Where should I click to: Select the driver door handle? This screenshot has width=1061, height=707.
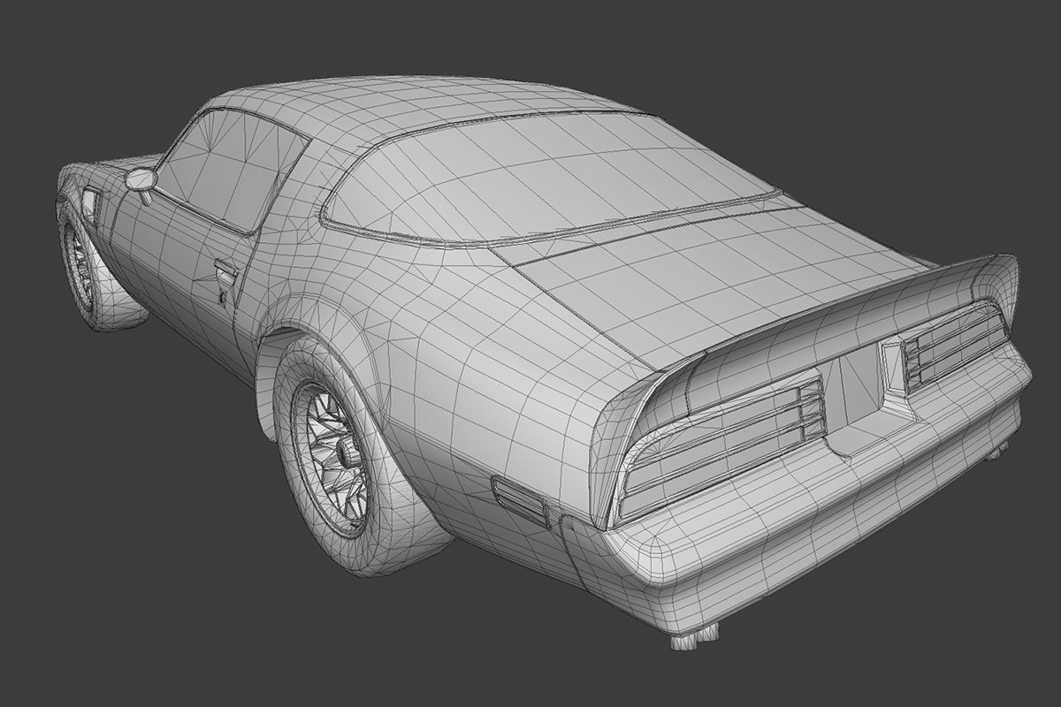pyautogui.click(x=225, y=269)
